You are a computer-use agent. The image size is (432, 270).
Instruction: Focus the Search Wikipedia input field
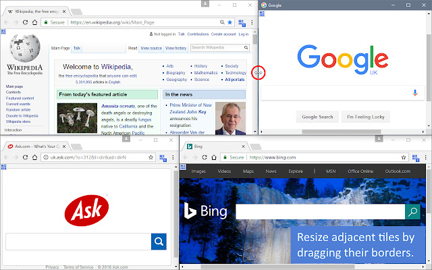coord(217,48)
